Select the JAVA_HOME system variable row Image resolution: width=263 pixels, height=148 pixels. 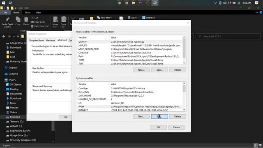point(130,96)
